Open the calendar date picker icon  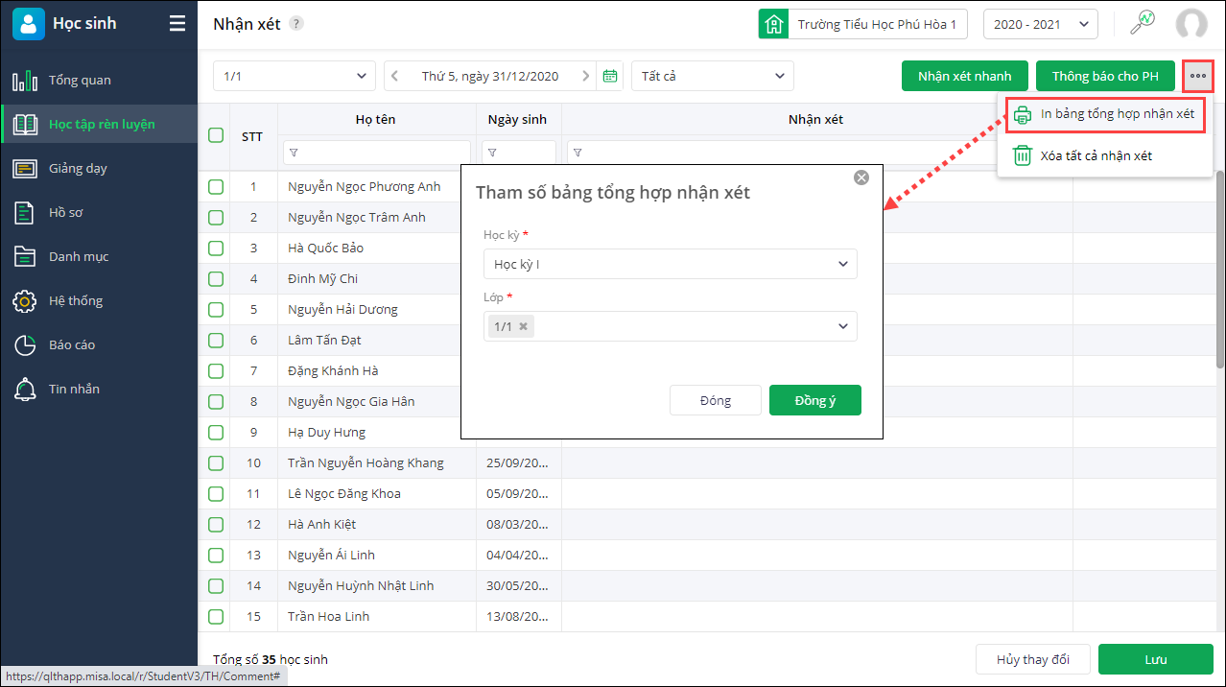[x=609, y=76]
